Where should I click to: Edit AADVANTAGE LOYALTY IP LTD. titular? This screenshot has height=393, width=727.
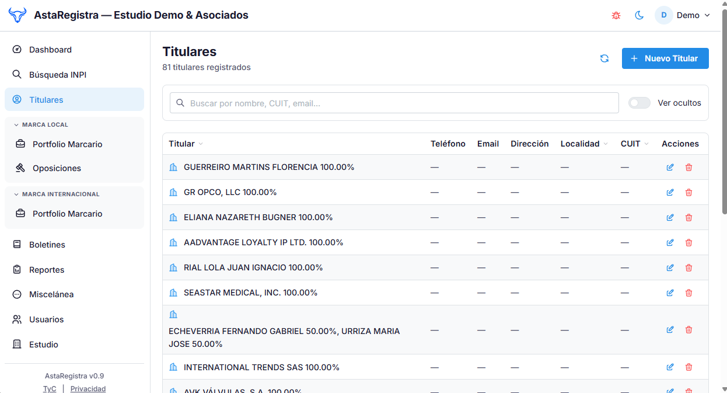(x=670, y=242)
